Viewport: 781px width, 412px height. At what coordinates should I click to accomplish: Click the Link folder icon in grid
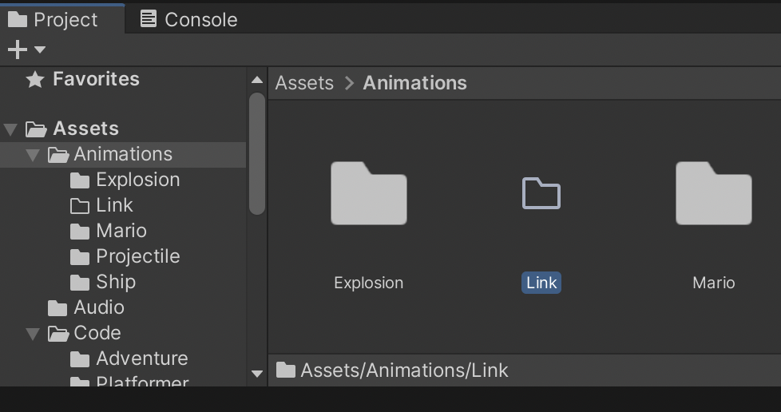coord(541,194)
